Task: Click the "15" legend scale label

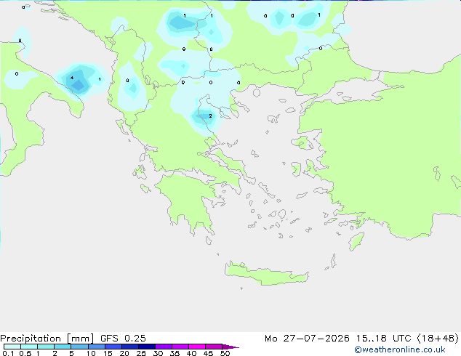Action: tap(108, 353)
